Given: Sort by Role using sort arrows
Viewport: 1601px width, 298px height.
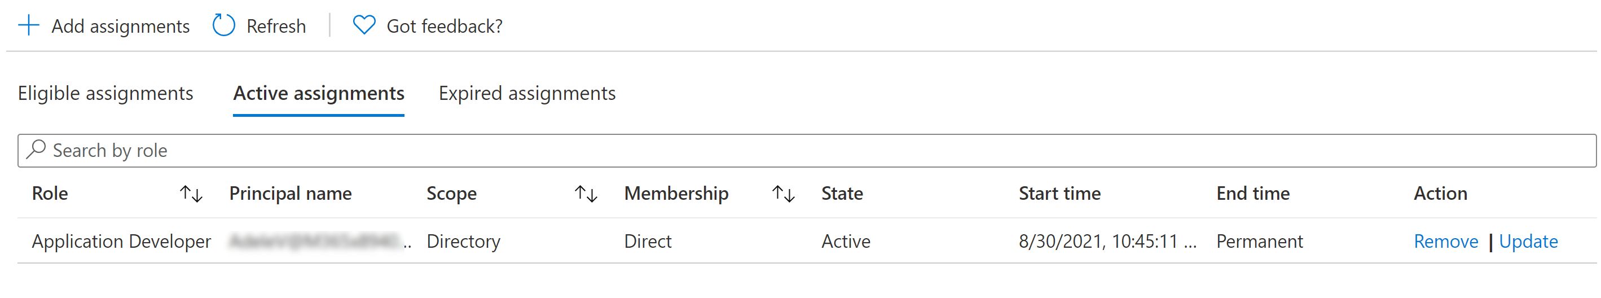Looking at the screenshot, I should pos(191,194).
